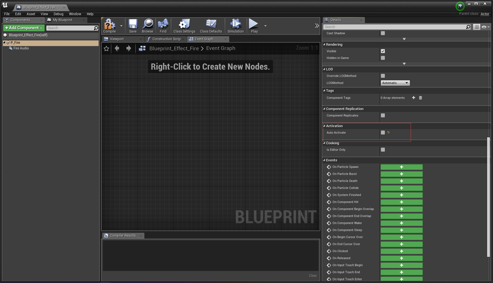493x283 pixels.
Task: Click Details search magnifier icon
Action: pos(468,27)
